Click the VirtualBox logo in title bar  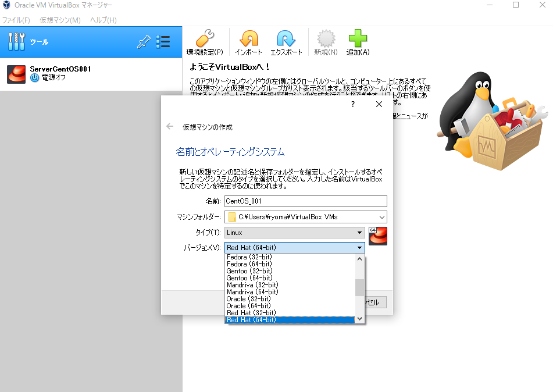[x=6, y=5]
